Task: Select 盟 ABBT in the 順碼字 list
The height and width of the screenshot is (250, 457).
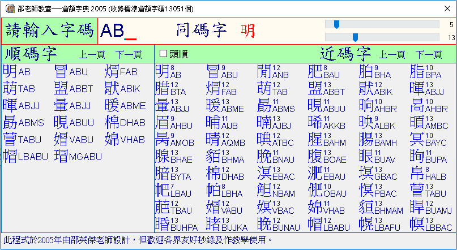Action: (x=74, y=88)
